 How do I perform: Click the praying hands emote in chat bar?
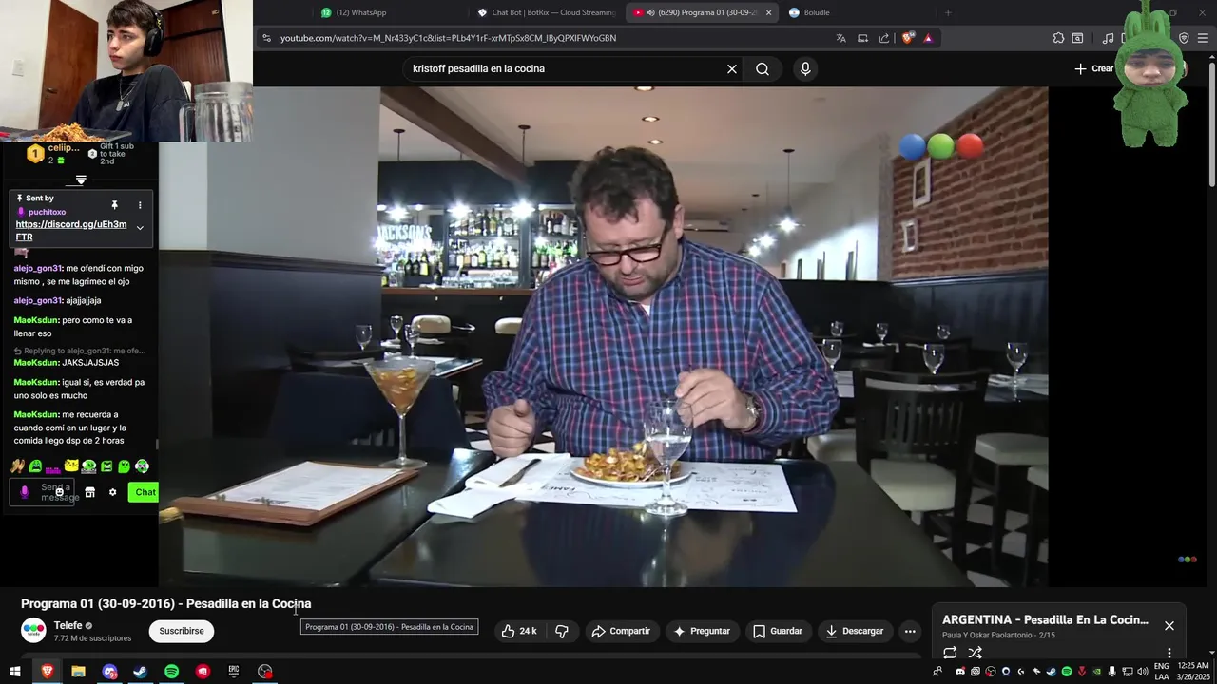click(x=17, y=466)
